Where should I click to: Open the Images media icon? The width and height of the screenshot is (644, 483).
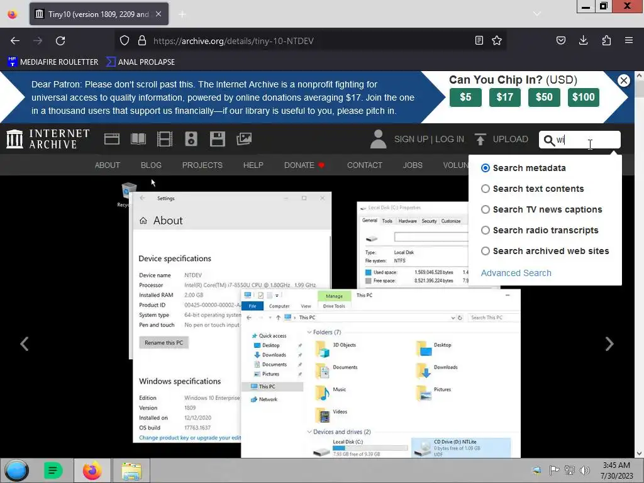[x=244, y=139]
